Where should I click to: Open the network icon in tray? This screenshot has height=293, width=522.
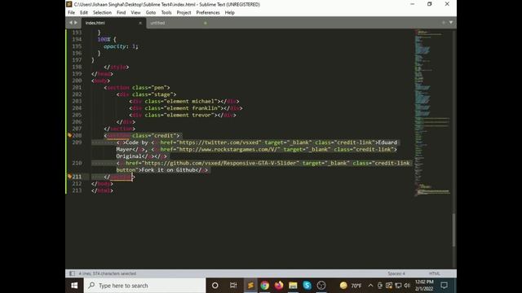coord(398,286)
